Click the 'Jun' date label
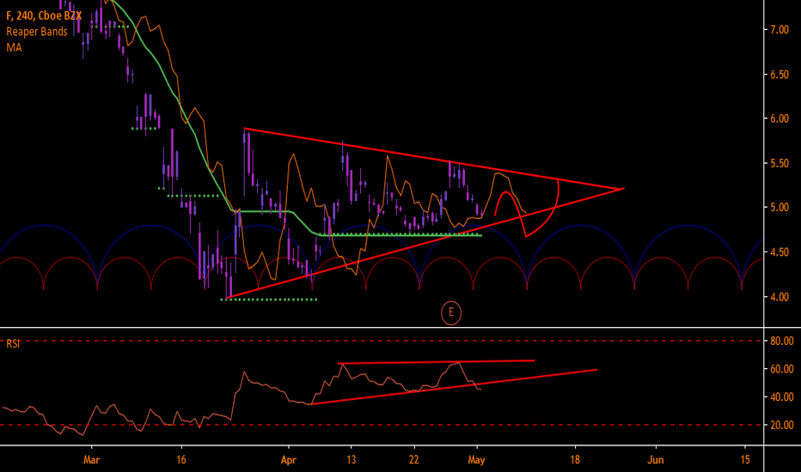 pyautogui.click(x=656, y=460)
